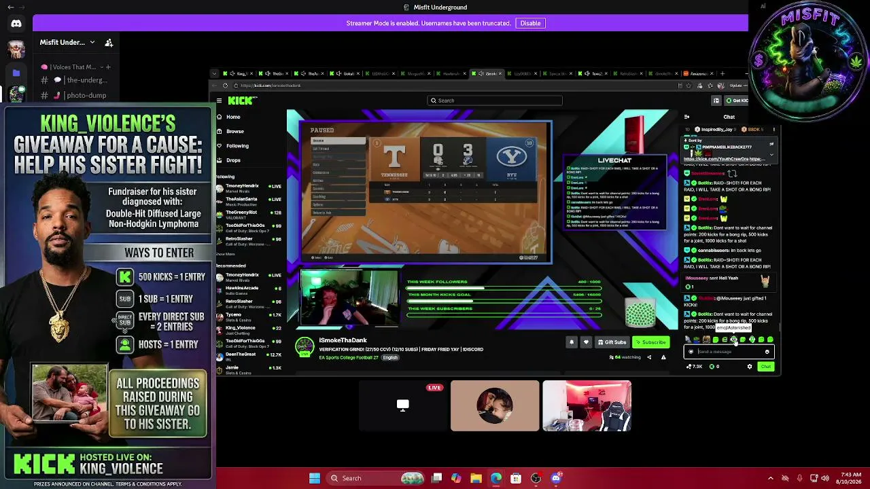
Task: Open the channel points 7.3K indicator
Action: [695, 367]
